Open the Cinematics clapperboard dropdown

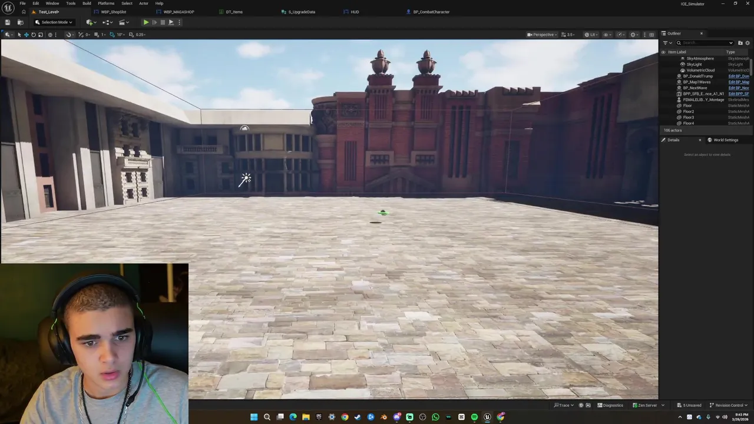(x=124, y=22)
